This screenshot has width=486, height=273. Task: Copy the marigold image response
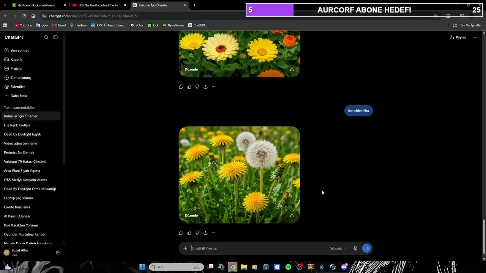tap(181, 87)
